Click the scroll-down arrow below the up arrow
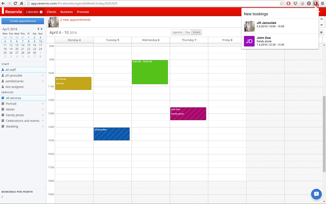The image size is (326, 204). pos(322,25)
